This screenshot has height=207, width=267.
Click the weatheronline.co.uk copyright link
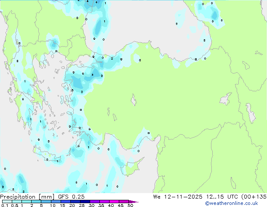232,203
